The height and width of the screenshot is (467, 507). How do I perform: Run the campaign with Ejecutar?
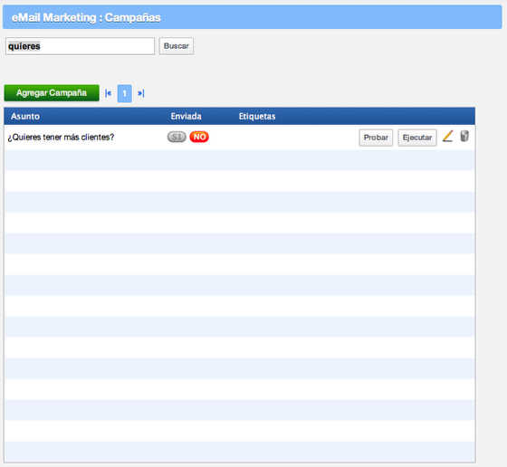pyautogui.click(x=417, y=138)
